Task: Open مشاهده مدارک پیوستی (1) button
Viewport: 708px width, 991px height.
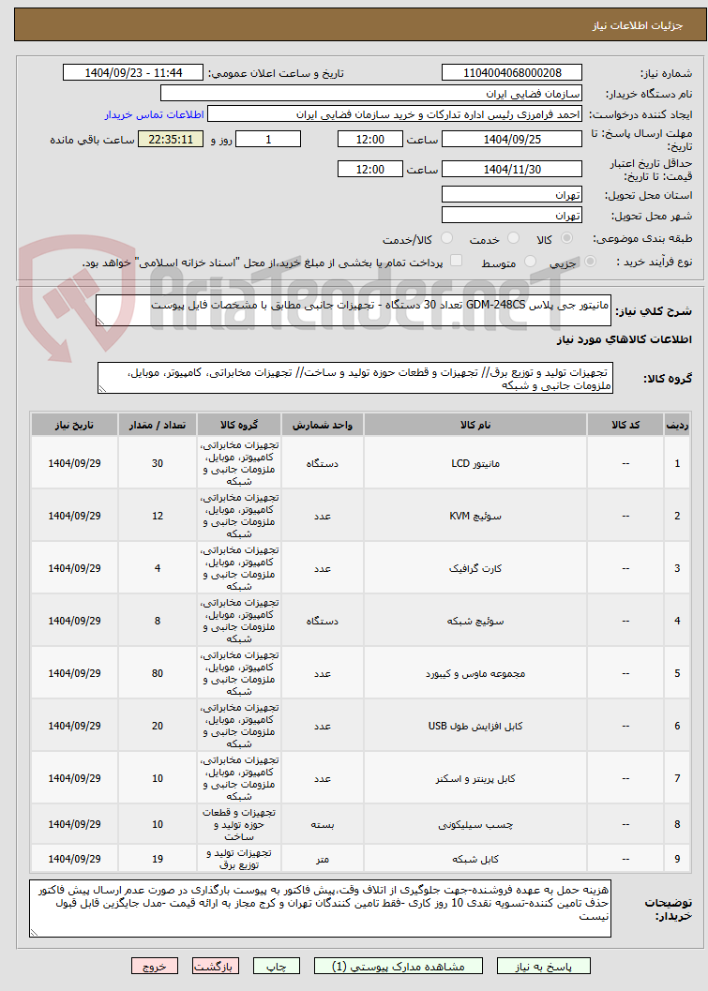Action: [399, 967]
